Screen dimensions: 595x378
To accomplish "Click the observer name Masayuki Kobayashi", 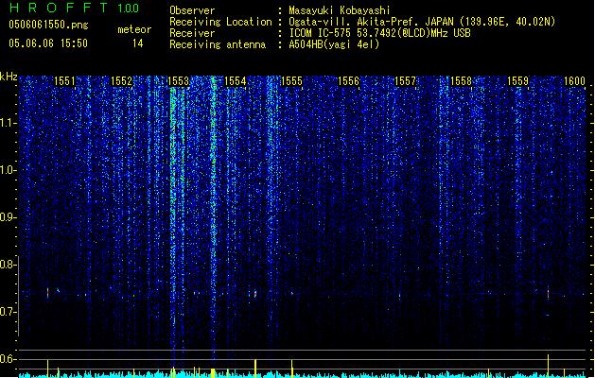I will (x=340, y=10).
